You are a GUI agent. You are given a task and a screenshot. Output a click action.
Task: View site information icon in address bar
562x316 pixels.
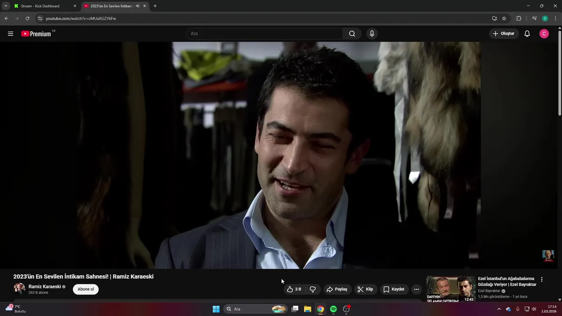click(x=40, y=18)
